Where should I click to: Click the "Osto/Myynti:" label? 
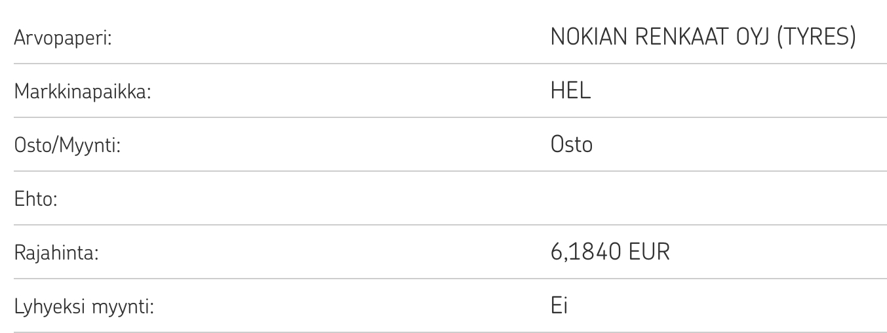[x=67, y=145]
